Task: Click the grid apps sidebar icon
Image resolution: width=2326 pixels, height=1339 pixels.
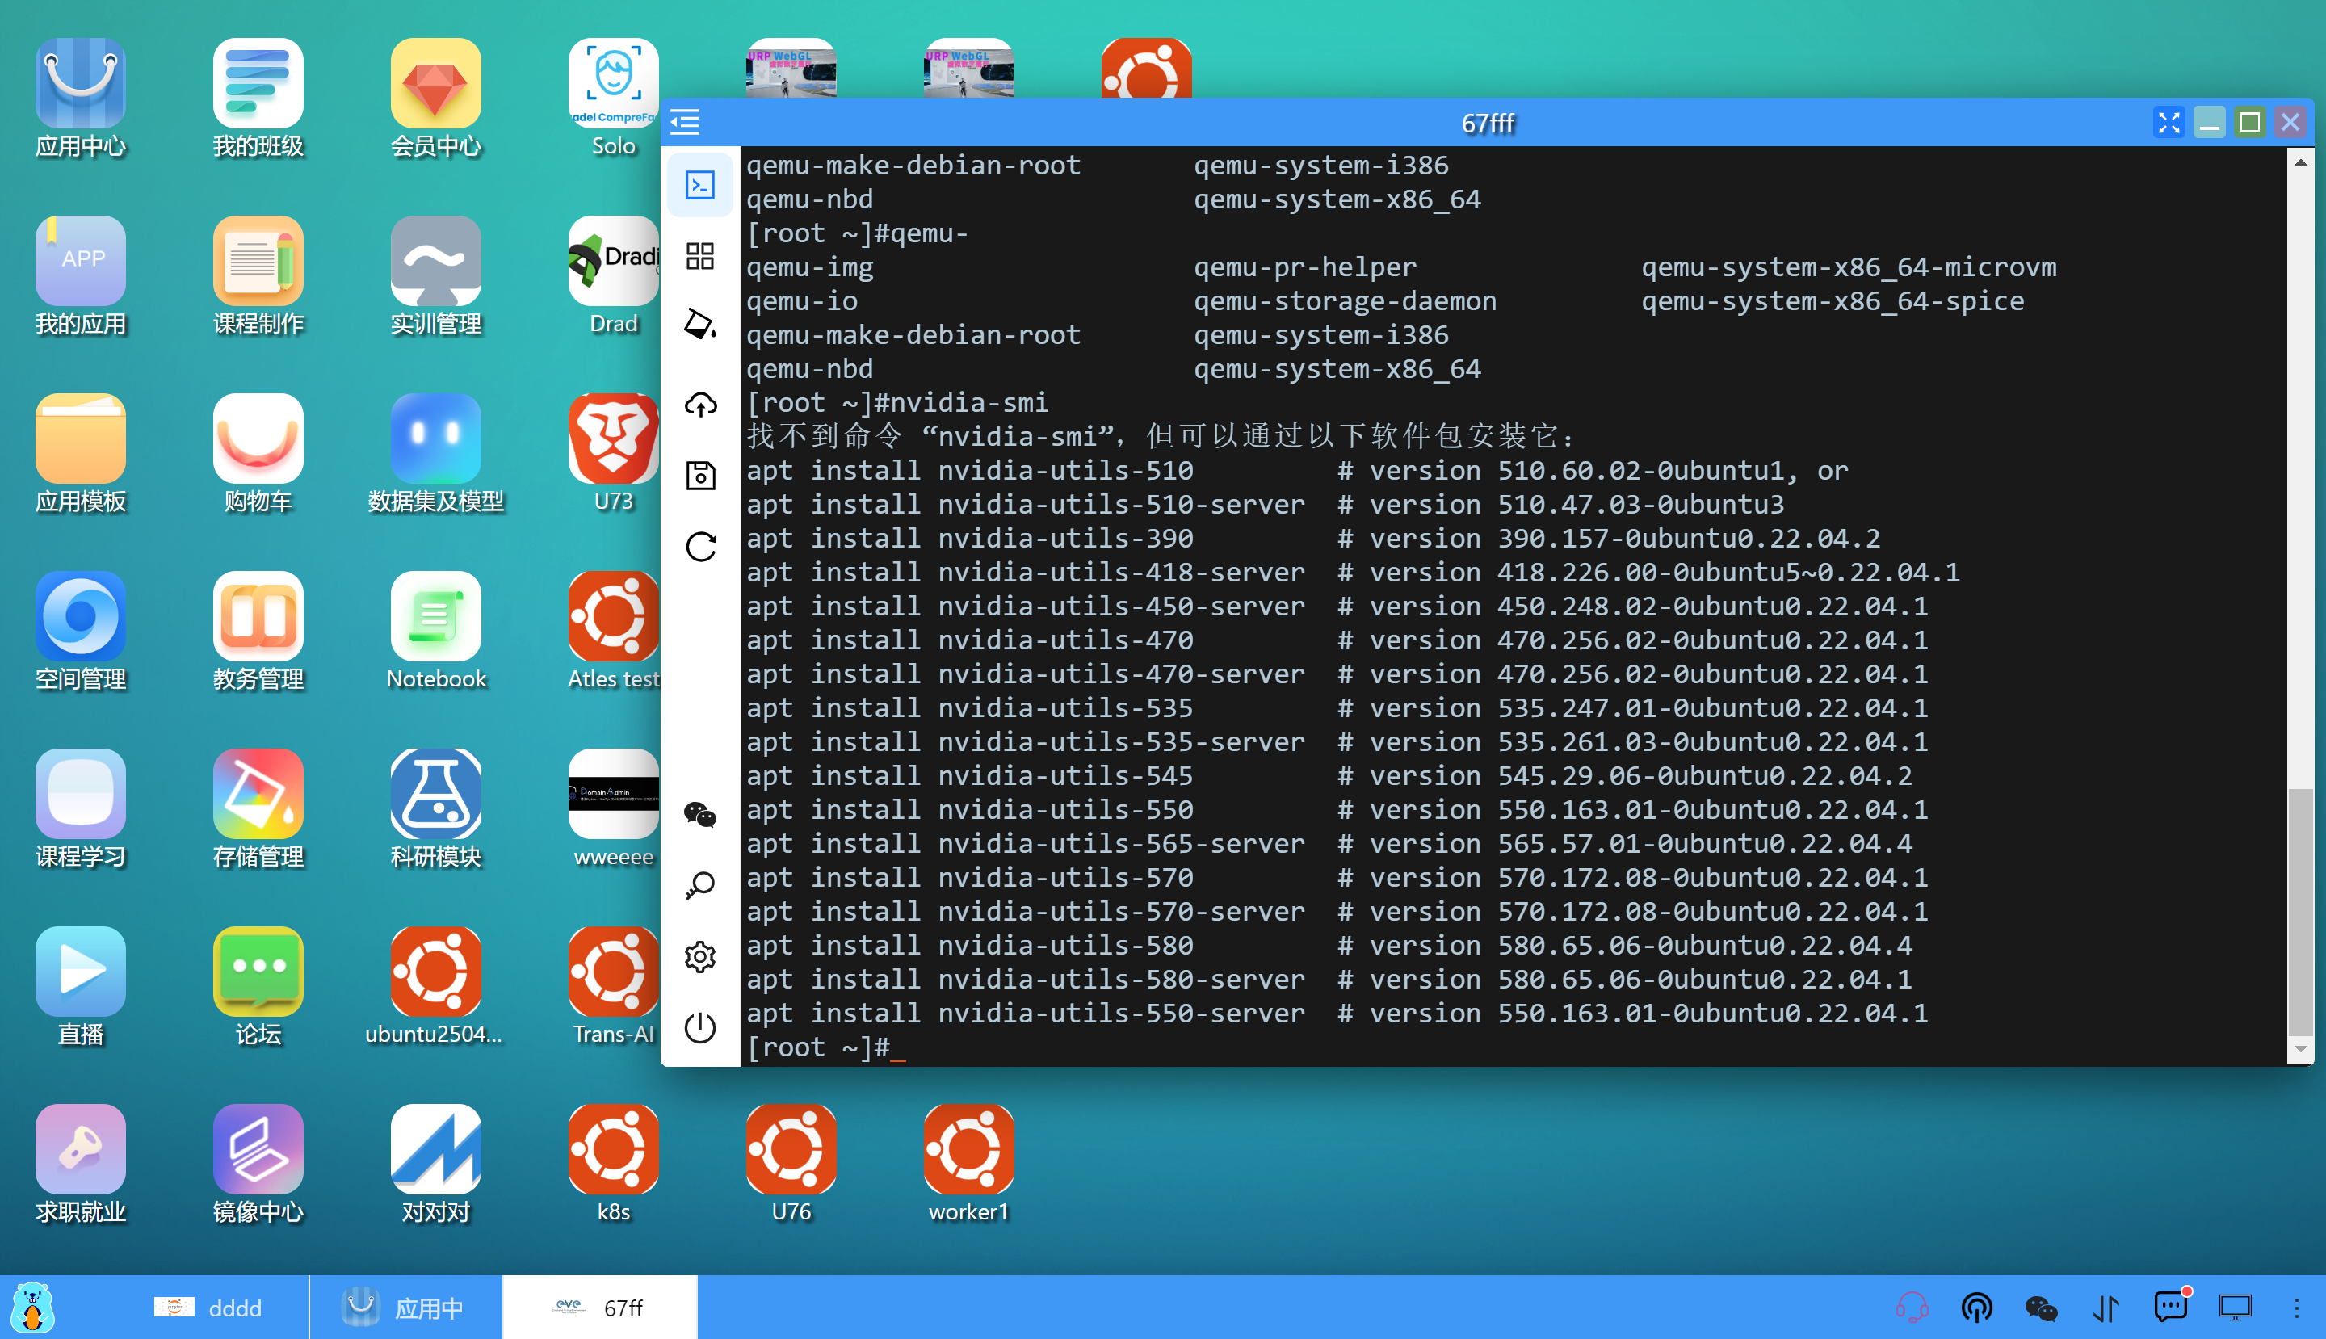Action: tap(700, 256)
